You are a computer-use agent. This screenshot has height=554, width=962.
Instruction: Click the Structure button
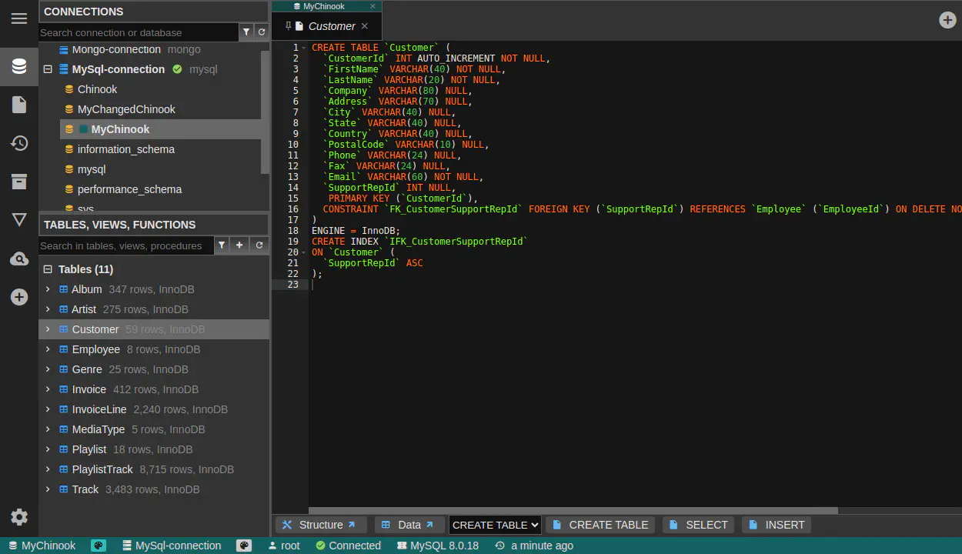319,525
